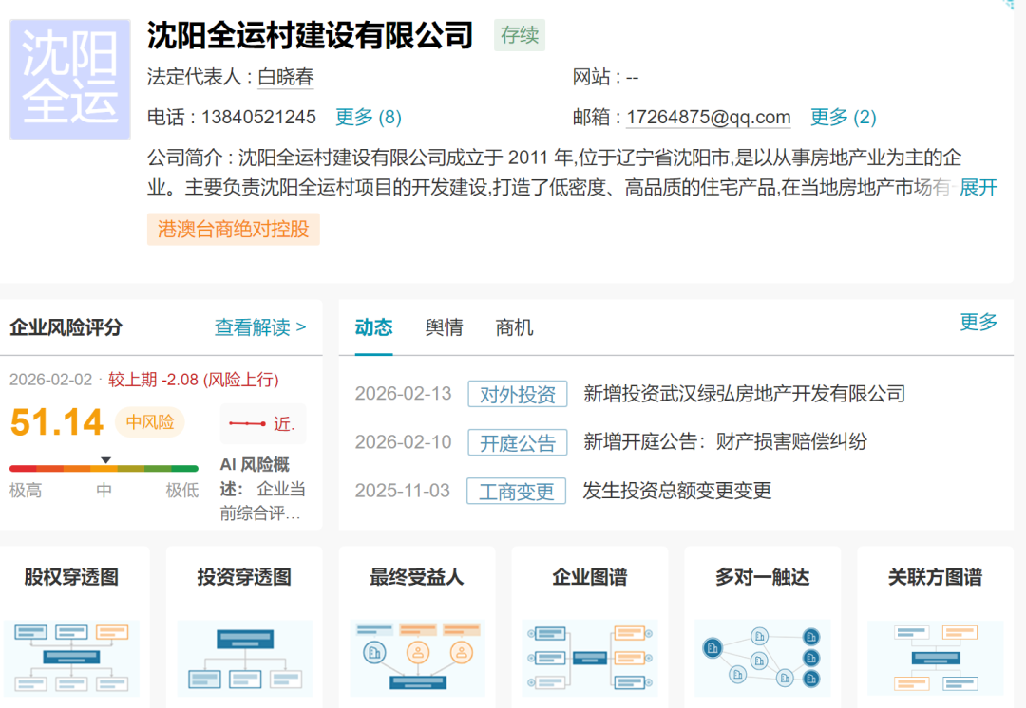Open 更多 in the 动态 panel
This screenshot has width=1026, height=708.
[x=978, y=322]
